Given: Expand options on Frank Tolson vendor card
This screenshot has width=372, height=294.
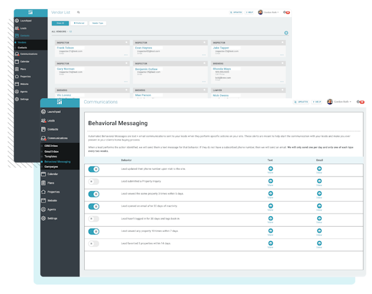Looking at the screenshot, I should pyautogui.click(x=126, y=55).
